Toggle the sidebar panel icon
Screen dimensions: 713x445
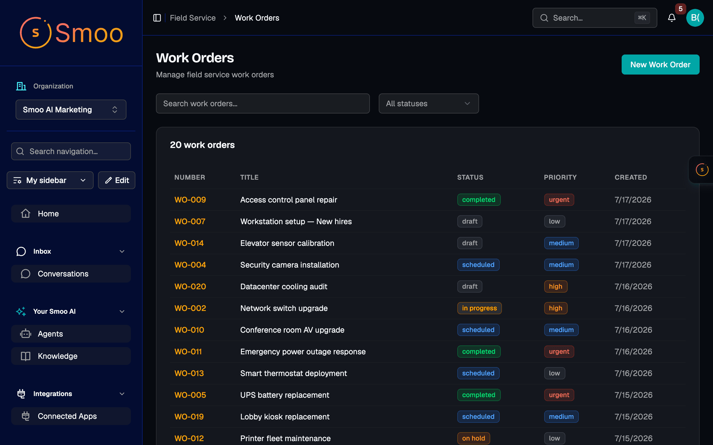[157, 18]
